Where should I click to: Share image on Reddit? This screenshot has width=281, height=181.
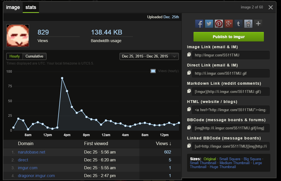[x=248, y=24]
